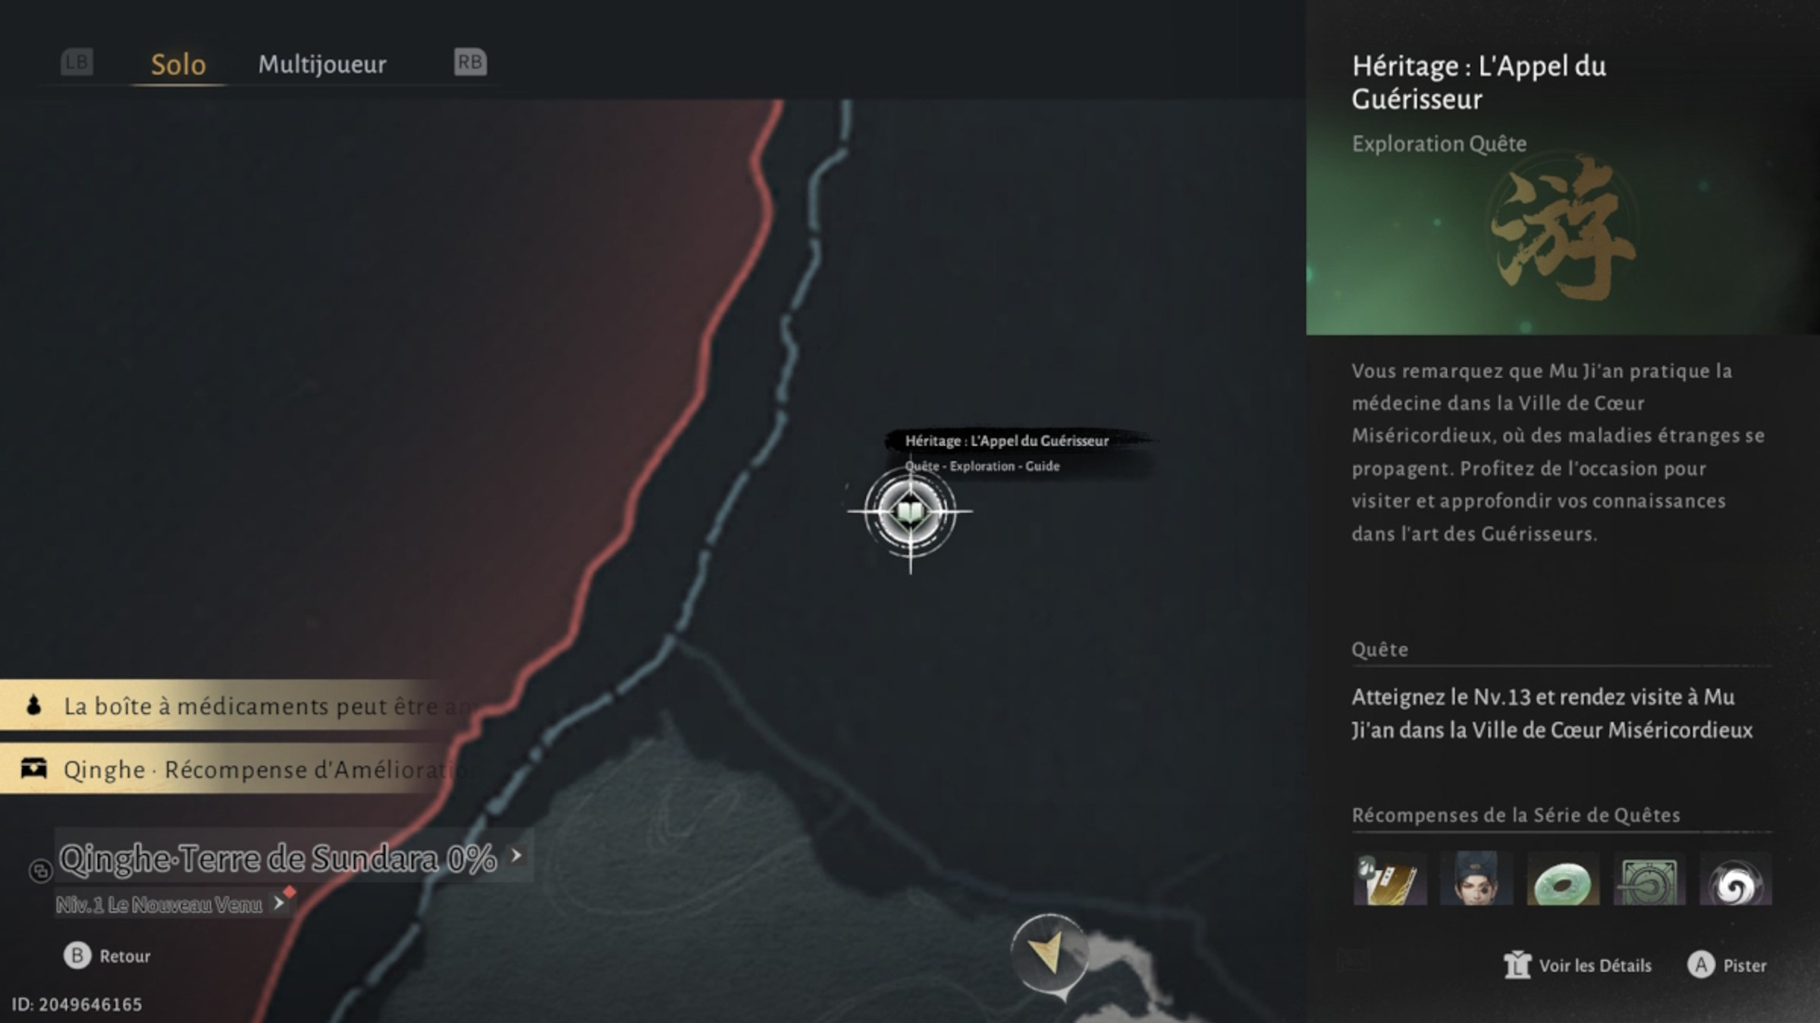Expand the Qinghe·Terre de Sundara region chevron
1820x1023 pixels.
pyautogui.click(x=516, y=856)
